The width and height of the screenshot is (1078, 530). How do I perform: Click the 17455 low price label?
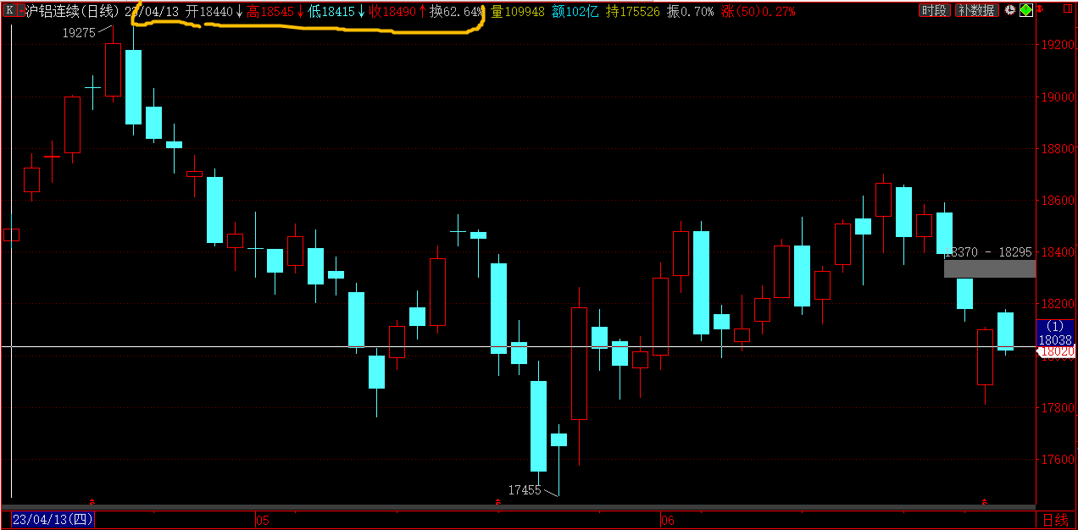pyautogui.click(x=525, y=489)
